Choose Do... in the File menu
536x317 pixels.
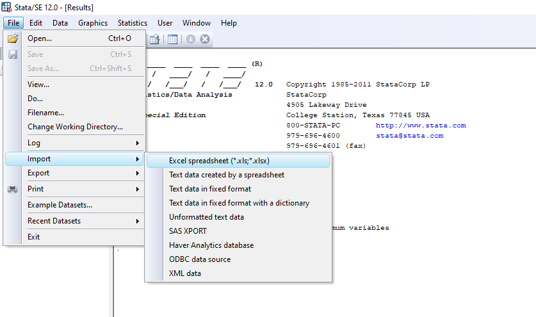coord(74,99)
